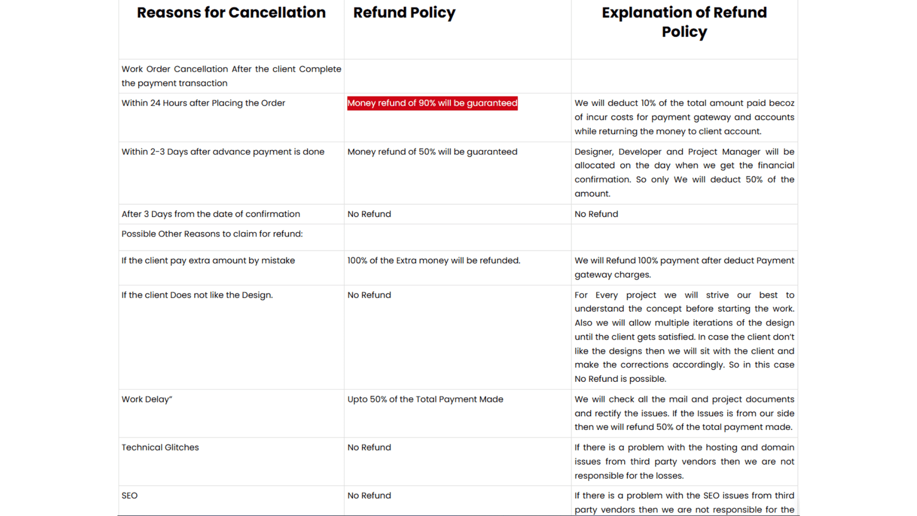Screen dimensions: 917x516
Task: Click the 'Refund Policy' column header
Action: click(x=404, y=13)
